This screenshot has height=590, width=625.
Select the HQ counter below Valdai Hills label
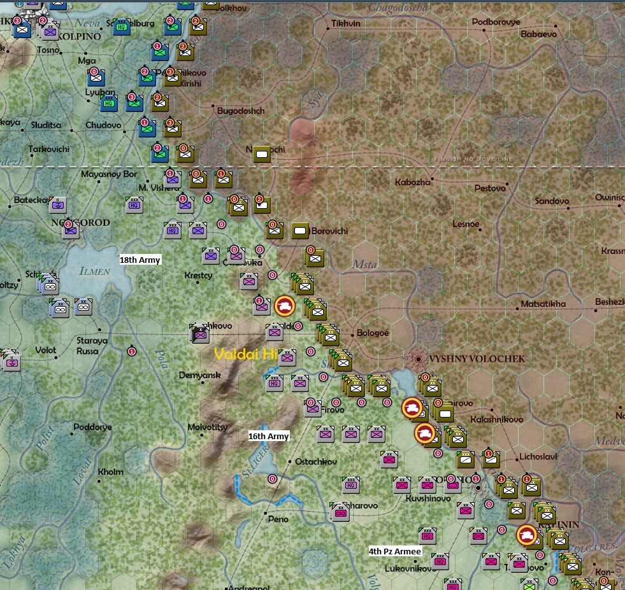tap(274, 383)
